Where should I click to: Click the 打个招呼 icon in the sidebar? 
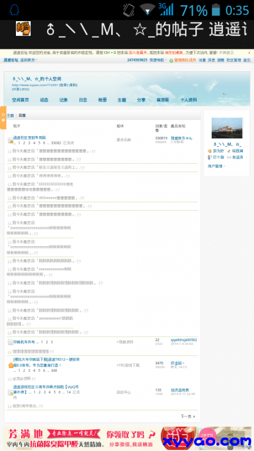point(210,157)
